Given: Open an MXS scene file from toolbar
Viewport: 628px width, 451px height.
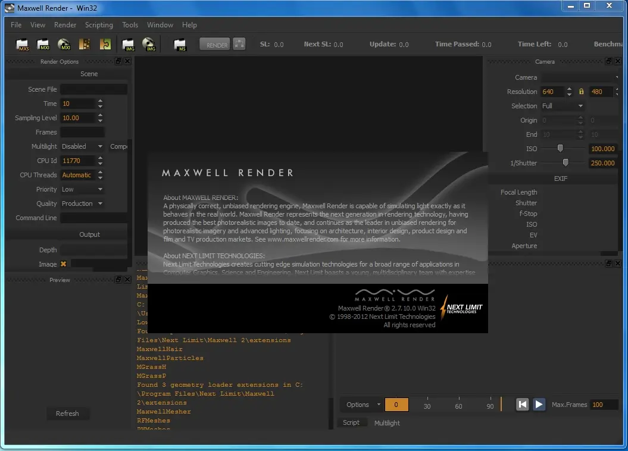Looking at the screenshot, I should (22, 45).
